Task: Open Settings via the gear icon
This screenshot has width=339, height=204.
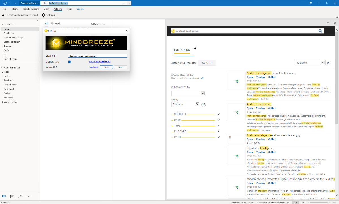Action: (x=44, y=15)
